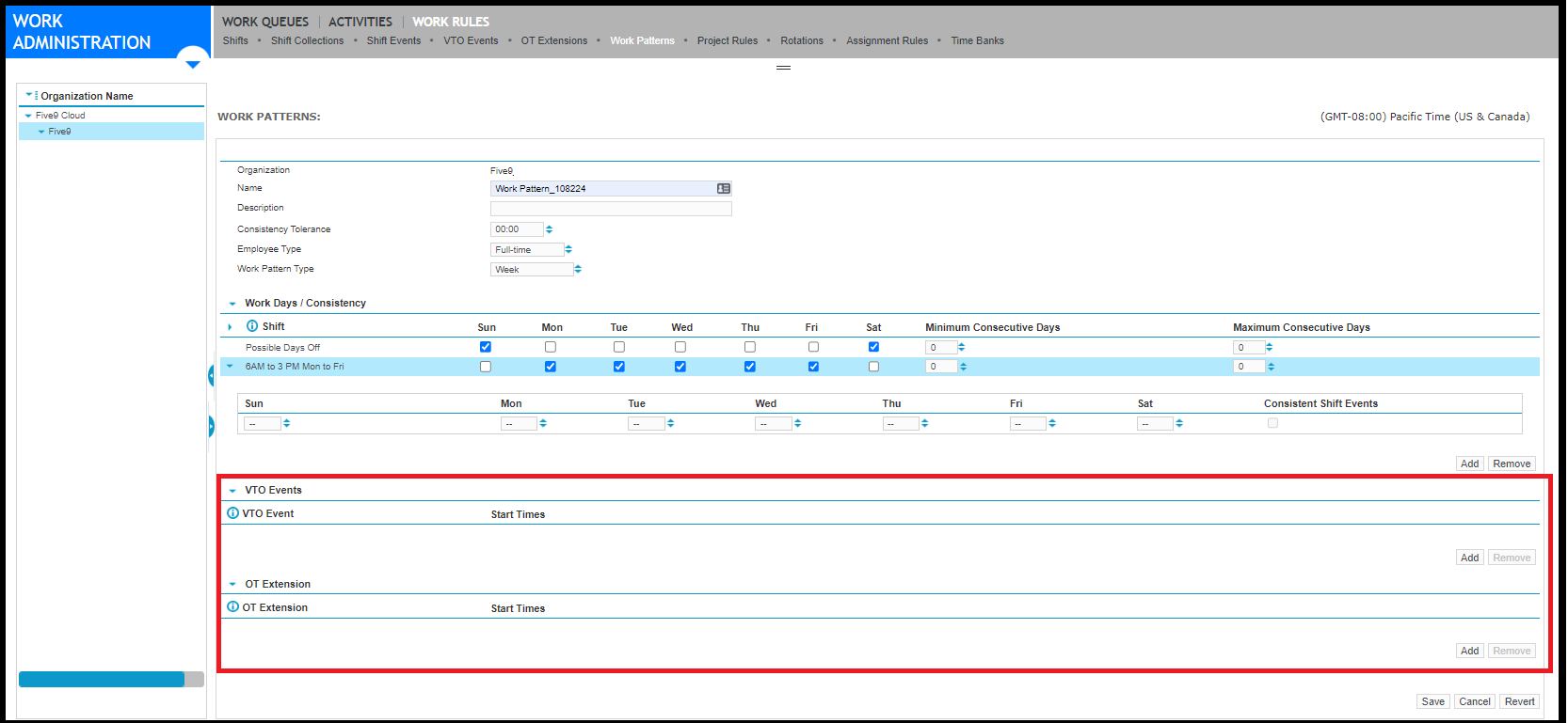Collapse the VTO Events section
Screen dimensions: 1568x723
(232, 491)
